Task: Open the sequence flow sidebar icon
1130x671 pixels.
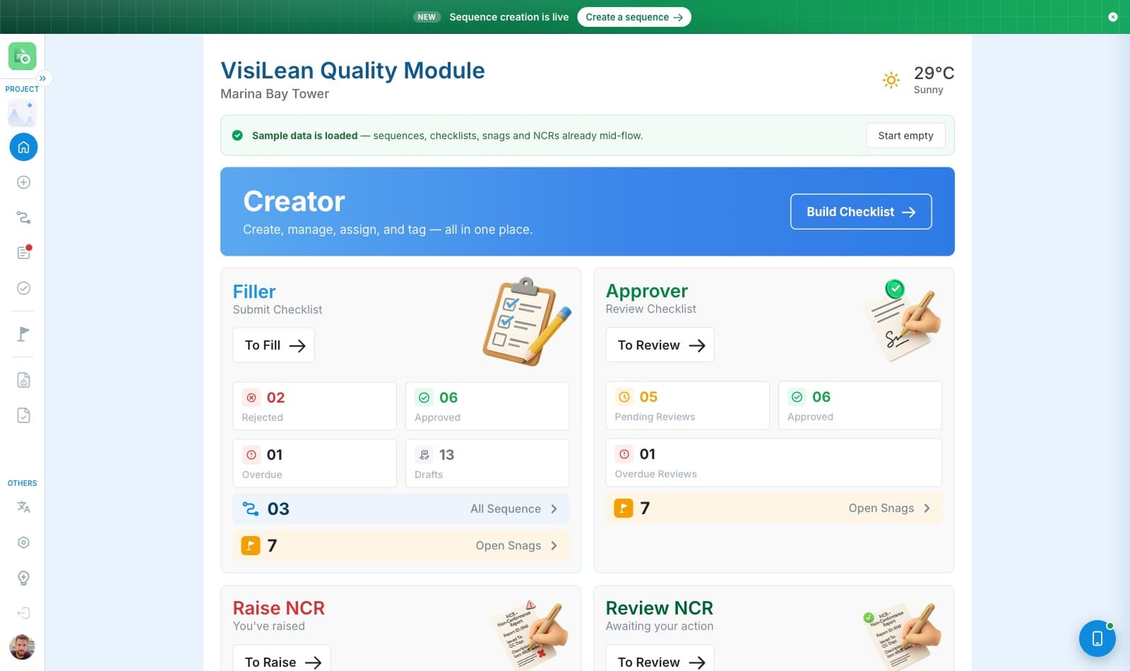Action: click(23, 218)
